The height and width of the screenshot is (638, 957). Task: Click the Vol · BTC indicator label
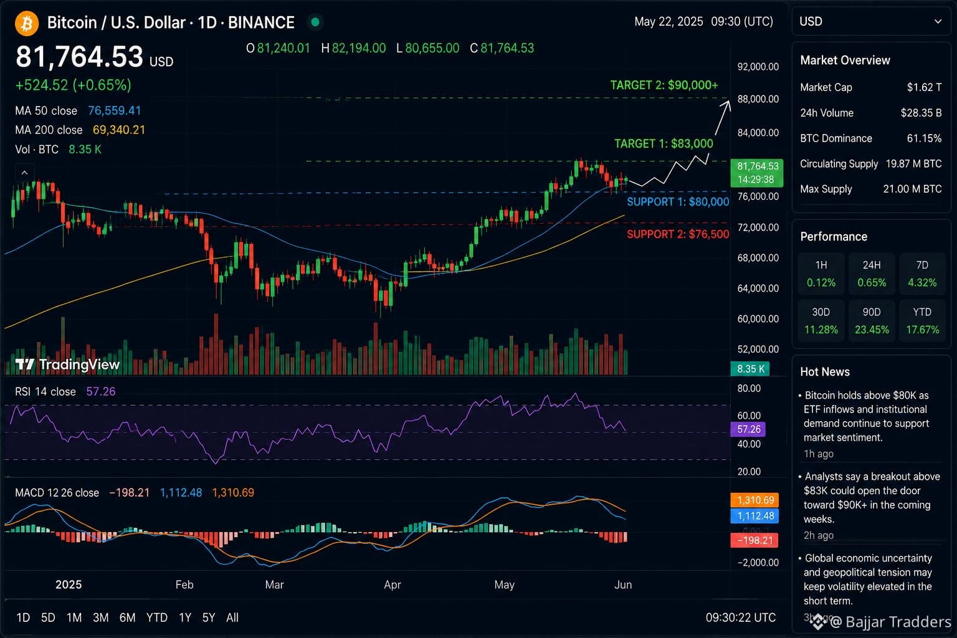[x=37, y=149]
